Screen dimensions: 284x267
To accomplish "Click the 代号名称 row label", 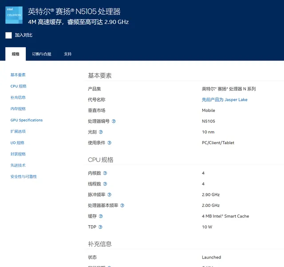I will coord(97,100).
